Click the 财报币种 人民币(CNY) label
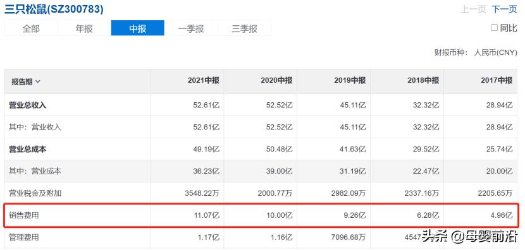 click(476, 53)
